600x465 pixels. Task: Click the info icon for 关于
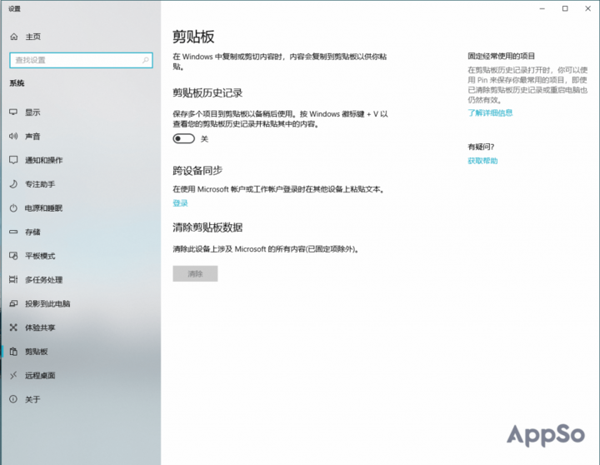(x=13, y=399)
